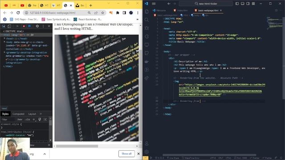Open the VS Code hamburger application menu
285x160 pixels.
154,4
